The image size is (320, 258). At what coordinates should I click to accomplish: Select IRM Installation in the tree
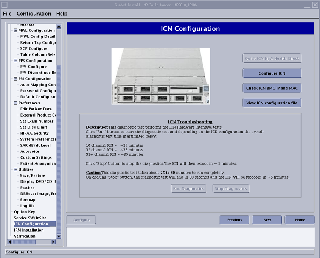click(29, 230)
